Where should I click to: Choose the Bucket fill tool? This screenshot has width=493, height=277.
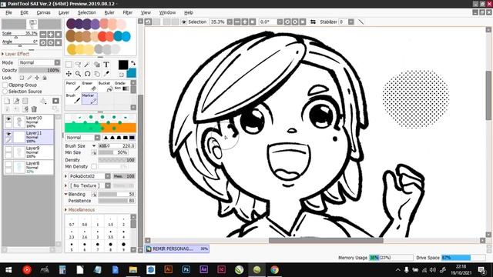coord(106,87)
